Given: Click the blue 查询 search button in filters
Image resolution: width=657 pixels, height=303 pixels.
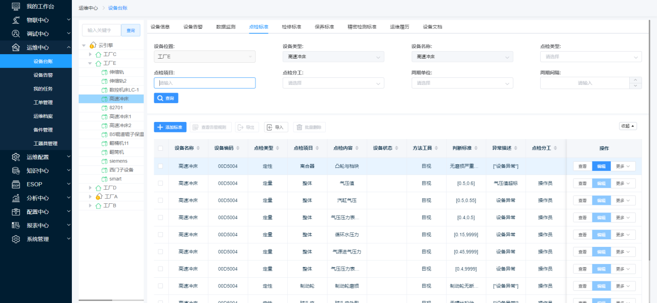Looking at the screenshot, I should click(166, 98).
